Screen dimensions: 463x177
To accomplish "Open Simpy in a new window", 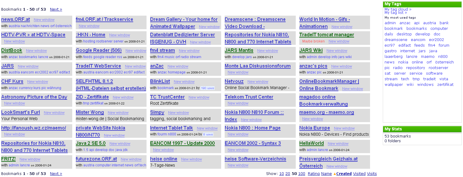I will coord(179,113).
